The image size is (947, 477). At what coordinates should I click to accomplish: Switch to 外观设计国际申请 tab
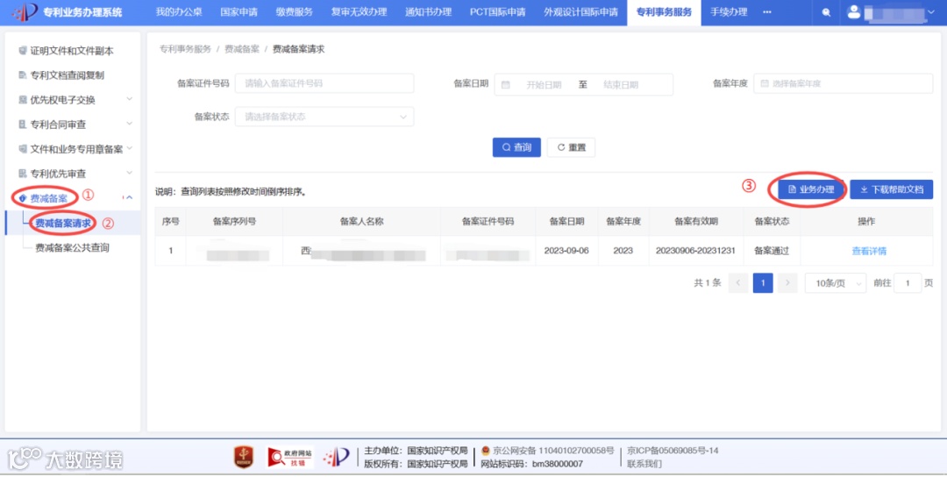pyautogui.click(x=581, y=12)
